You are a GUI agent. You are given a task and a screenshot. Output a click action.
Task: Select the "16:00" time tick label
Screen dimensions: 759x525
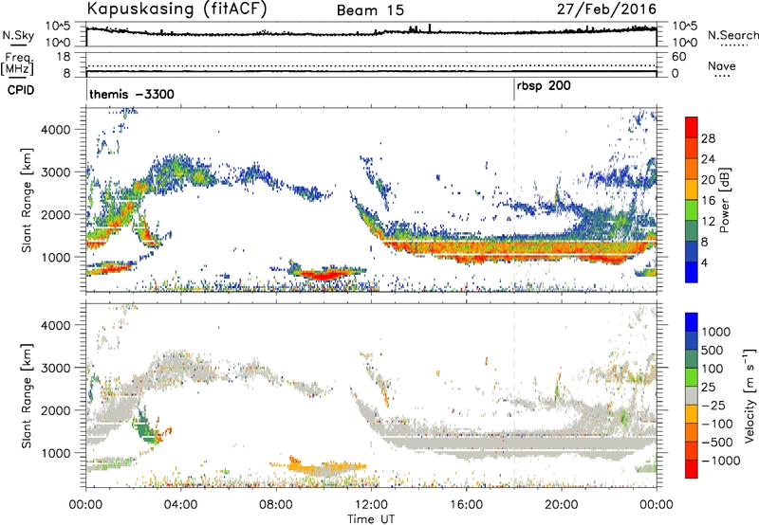pos(466,505)
